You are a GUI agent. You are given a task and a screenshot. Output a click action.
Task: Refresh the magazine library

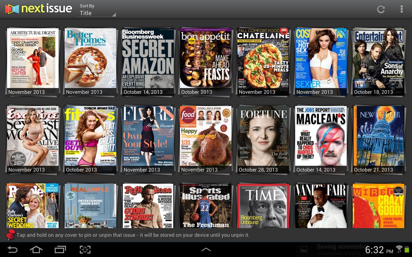[381, 9]
